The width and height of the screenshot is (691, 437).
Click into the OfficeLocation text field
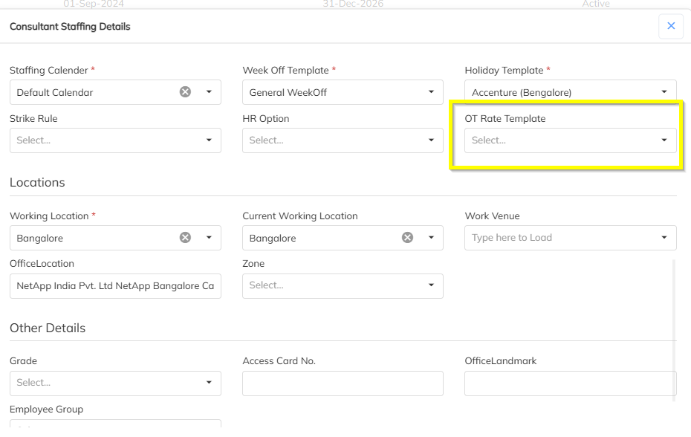[115, 286]
